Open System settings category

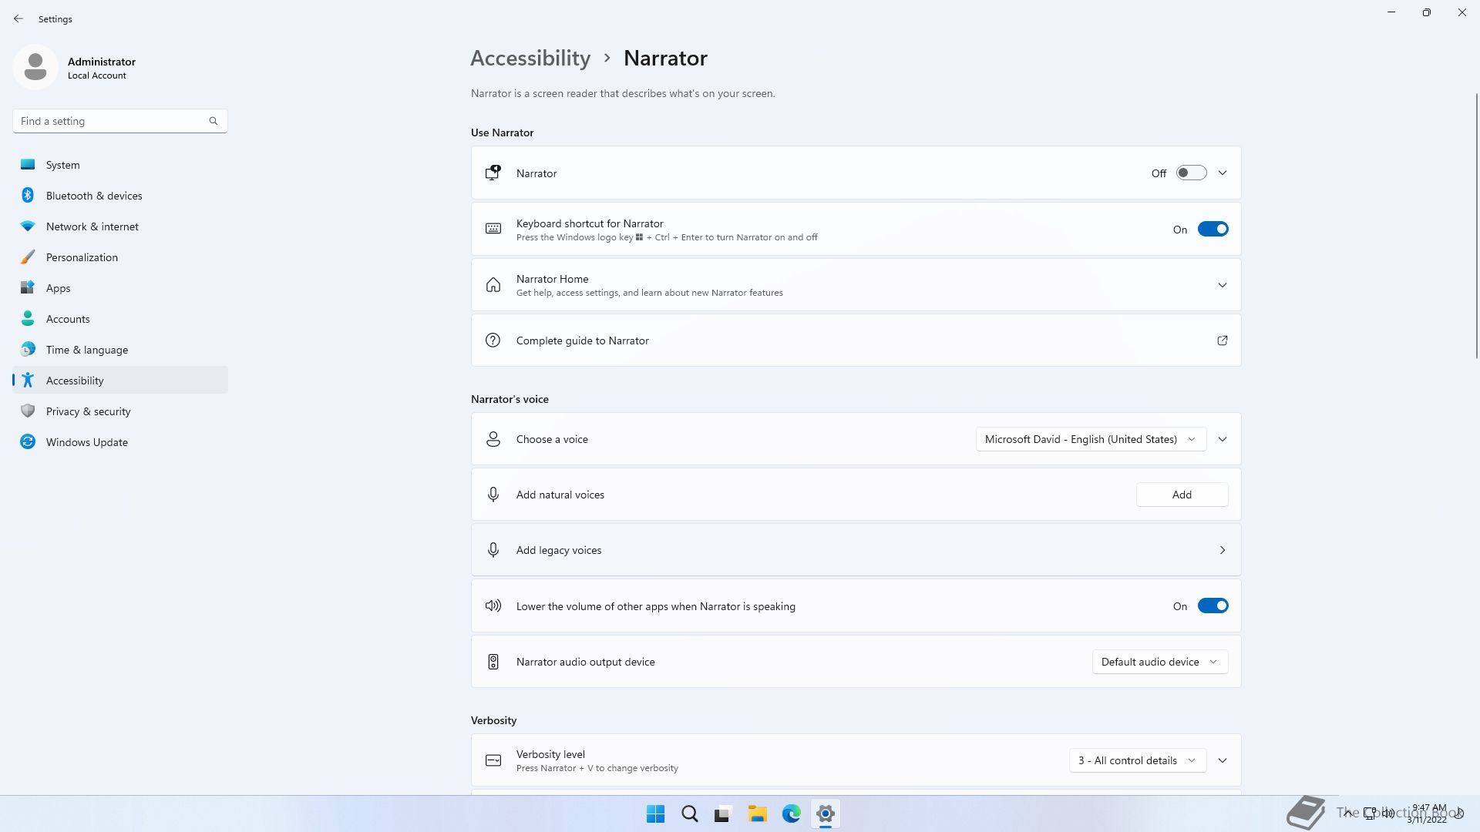pyautogui.click(x=120, y=165)
